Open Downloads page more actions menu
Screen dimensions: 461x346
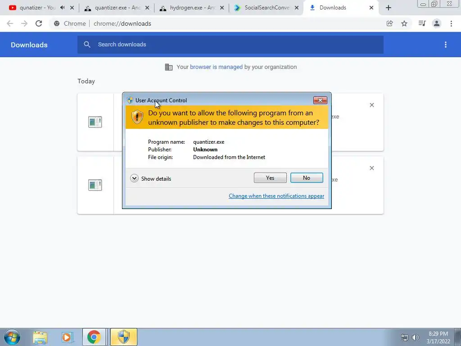[446, 45]
